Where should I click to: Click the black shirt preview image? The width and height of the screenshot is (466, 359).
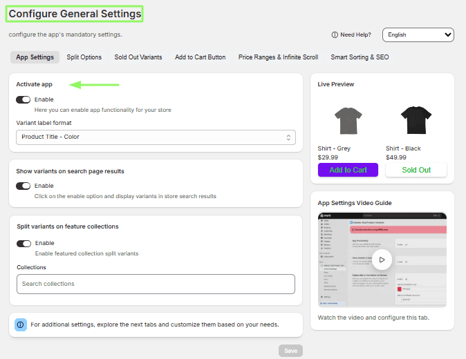click(x=416, y=120)
